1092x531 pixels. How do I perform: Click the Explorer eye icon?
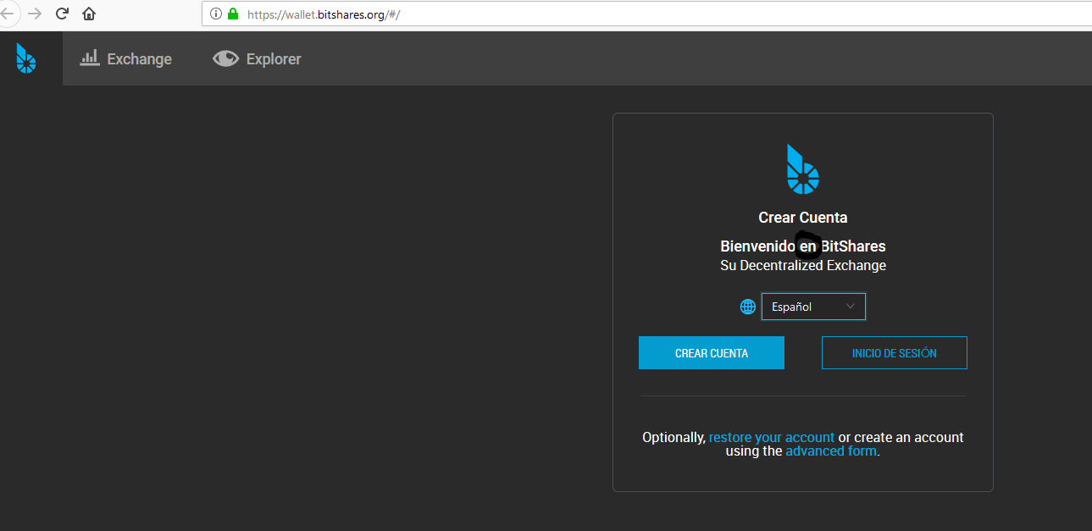tap(225, 58)
